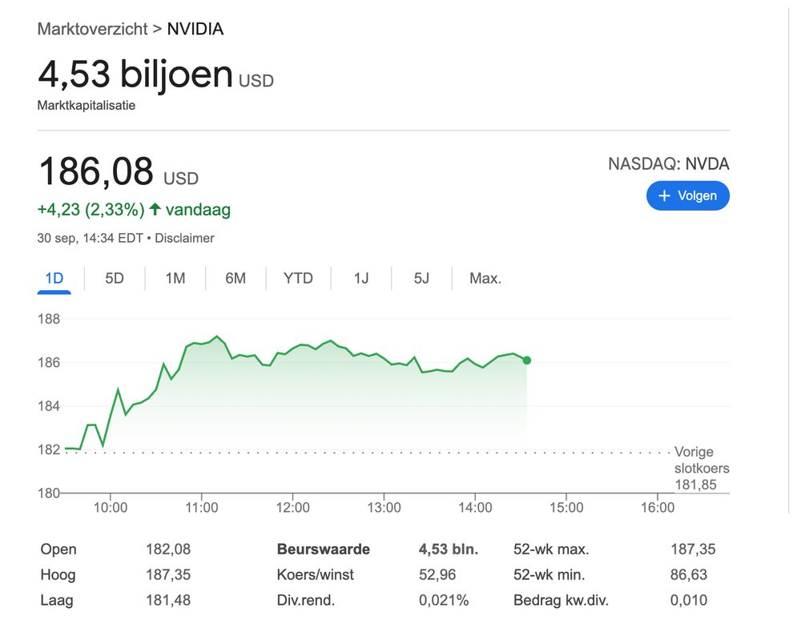The width and height of the screenshot is (801, 624).
Task: Switch to the 5D chart range
Action: click(x=115, y=279)
